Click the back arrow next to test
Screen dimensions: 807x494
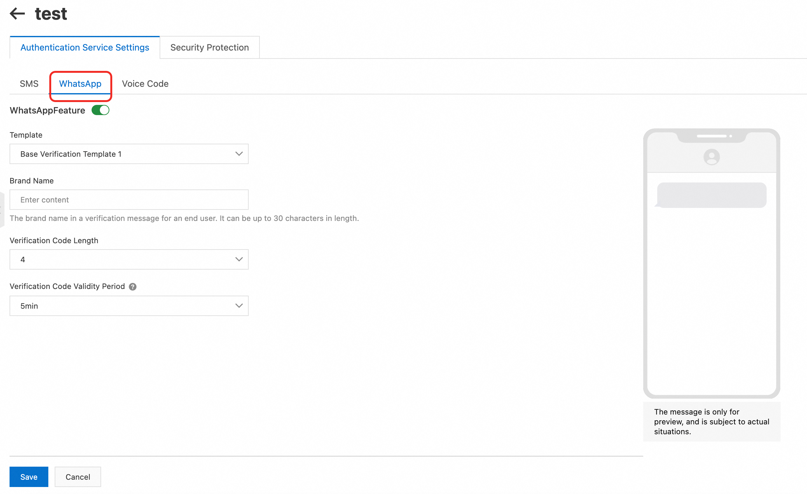click(17, 14)
